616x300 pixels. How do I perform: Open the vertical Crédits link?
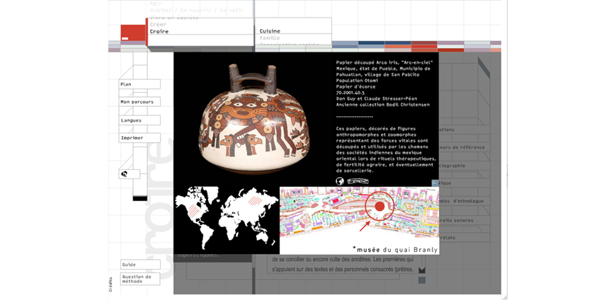(110, 284)
